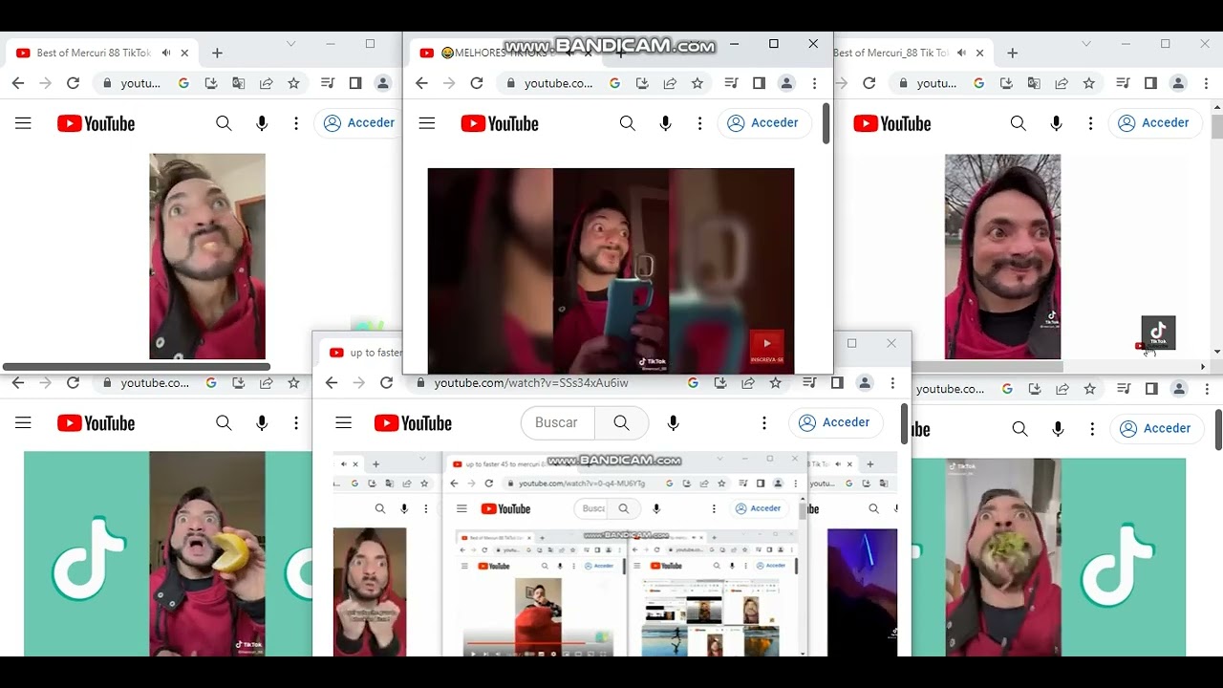
Task: Open YouTube guide menu in the top-left window
Action: tap(23, 123)
